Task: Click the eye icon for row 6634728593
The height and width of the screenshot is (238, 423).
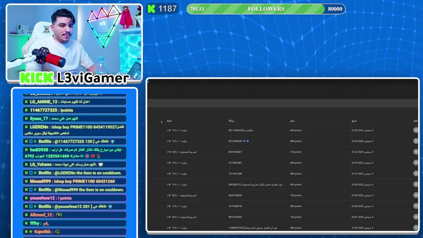Action: 416,195
